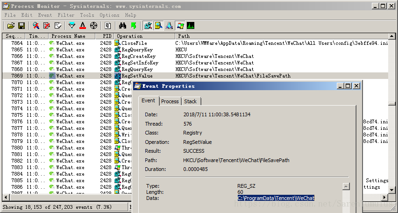Viewport: 398px width, 213px height.
Task: Click registry icon of RegCreateKey row
Action: tap(118, 56)
